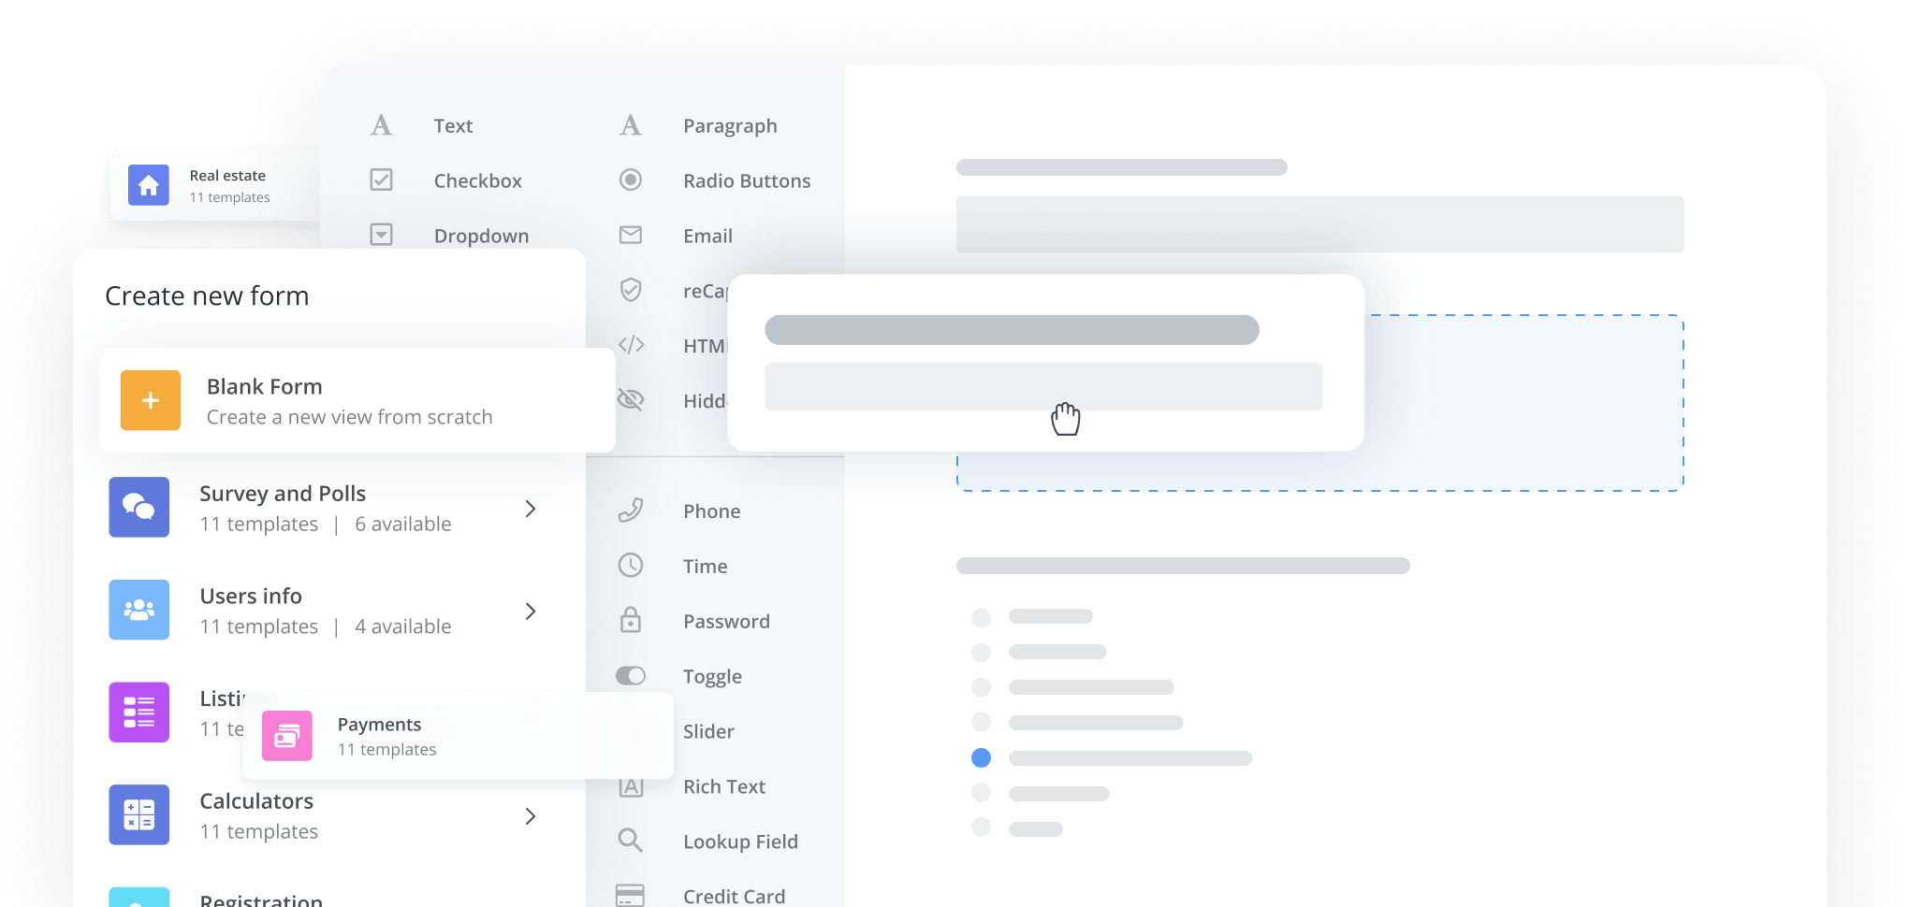Select the Lookup Field magnifier icon
1909x907 pixels.
[x=632, y=841]
